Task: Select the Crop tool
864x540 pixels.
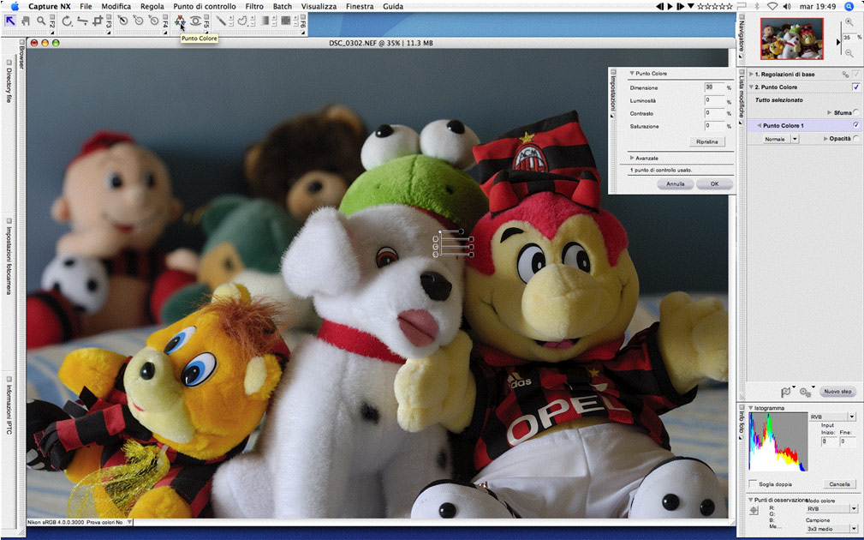Action: pos(98,21)
